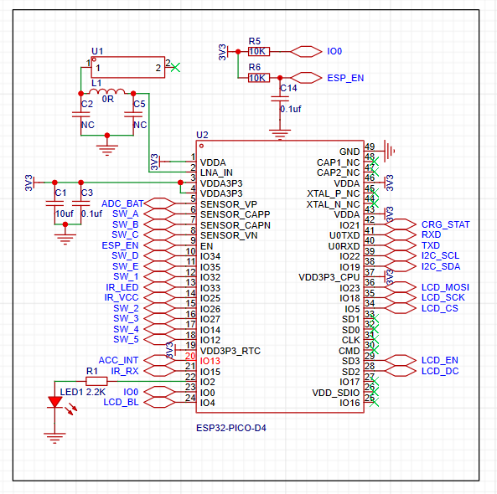Select the L1 inductor symbol
Image resolution: width=497 pixels, height=494 pixels.
pyautogui.click(x=107, y=91)
